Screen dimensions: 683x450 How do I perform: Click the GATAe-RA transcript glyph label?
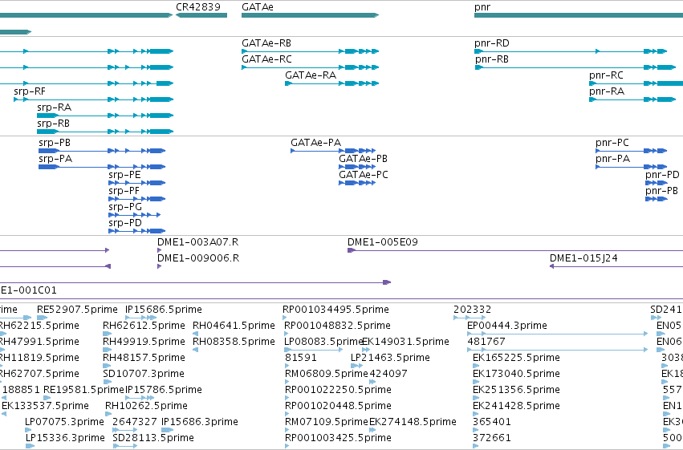pyautogui.click(x=311, y=75)
